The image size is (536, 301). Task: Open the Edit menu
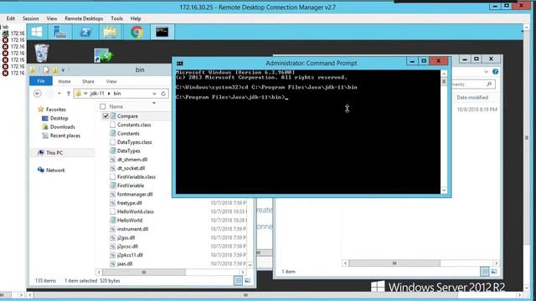coord(11,18)
